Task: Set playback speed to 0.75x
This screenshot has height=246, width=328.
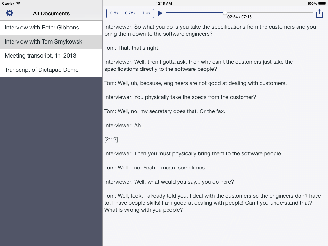Action: pos(130,13)
